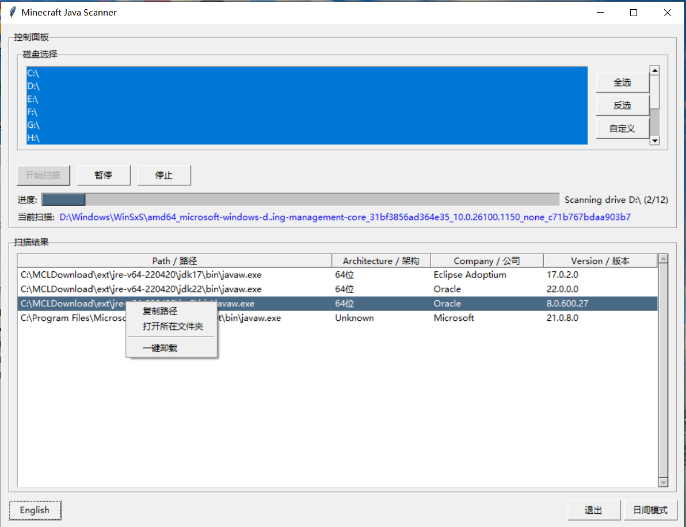Screen dimensions: 686x527
Task: Select drive H:\ in the disk list
Action: pos(33,138)
